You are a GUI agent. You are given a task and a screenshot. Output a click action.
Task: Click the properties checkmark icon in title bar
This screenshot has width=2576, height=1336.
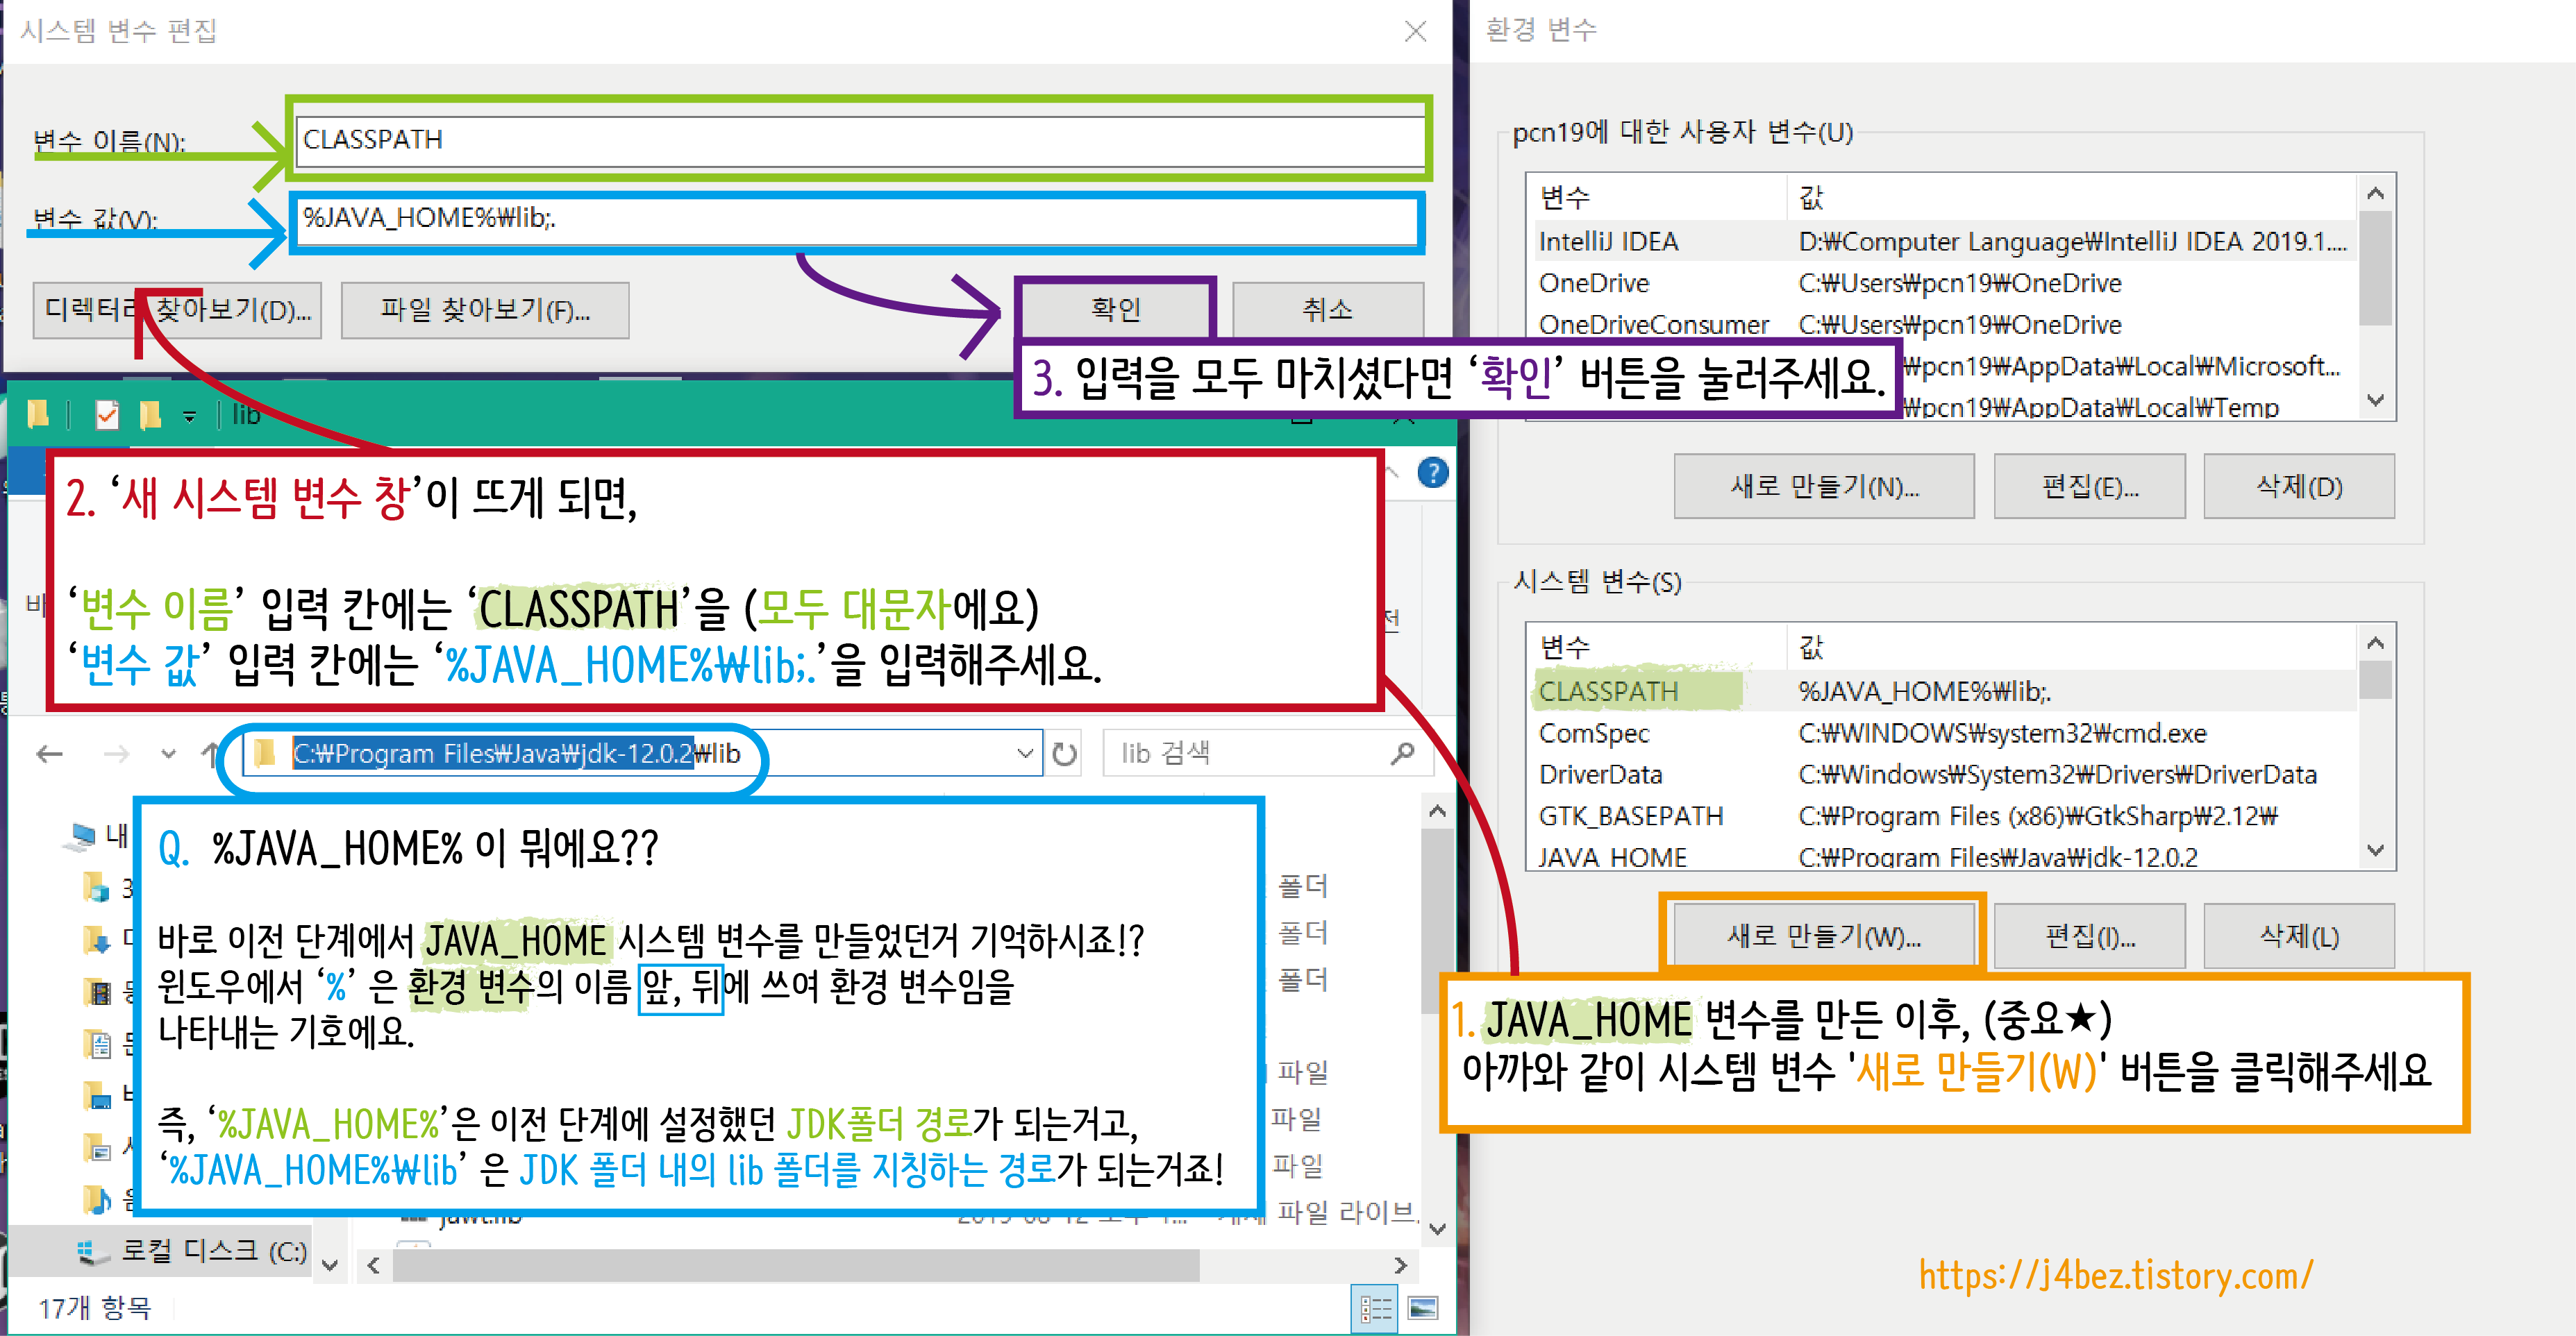click(107, 415)
